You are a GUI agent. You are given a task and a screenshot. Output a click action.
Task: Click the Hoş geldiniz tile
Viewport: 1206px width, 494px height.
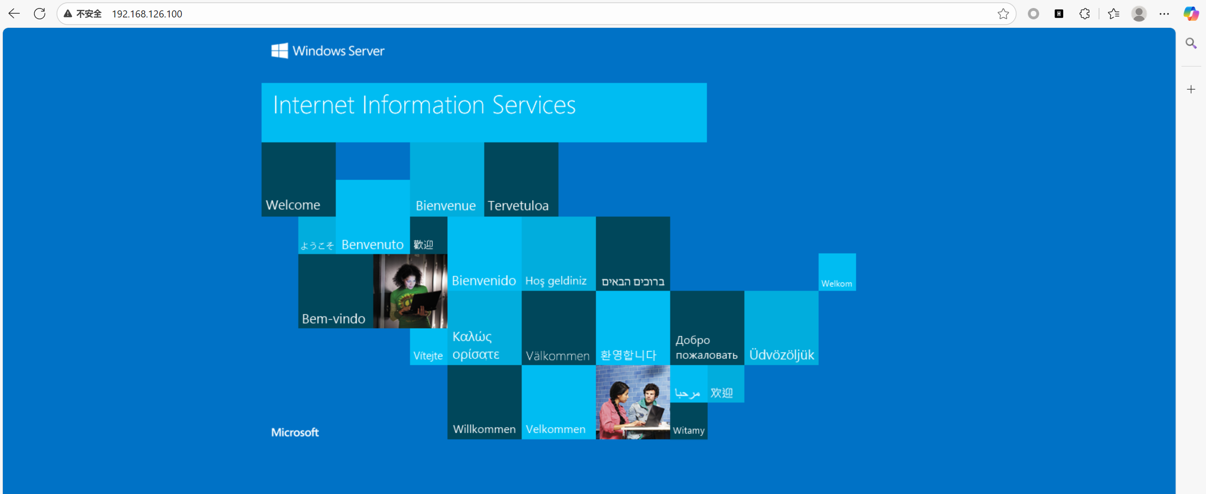pos(558,254)
